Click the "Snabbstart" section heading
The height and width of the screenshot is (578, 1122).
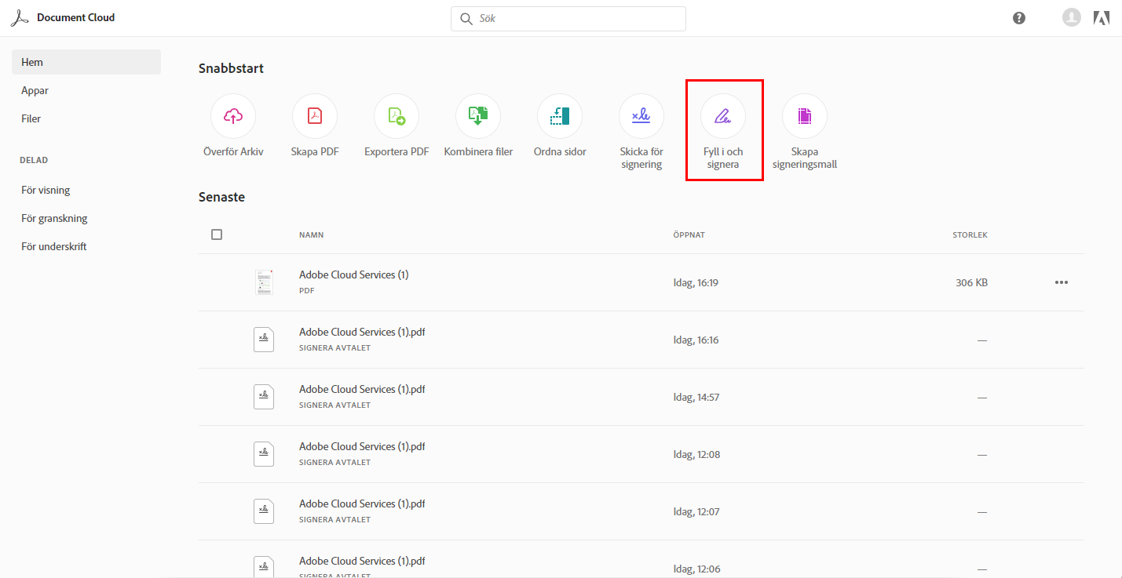(x=231, y=69)
